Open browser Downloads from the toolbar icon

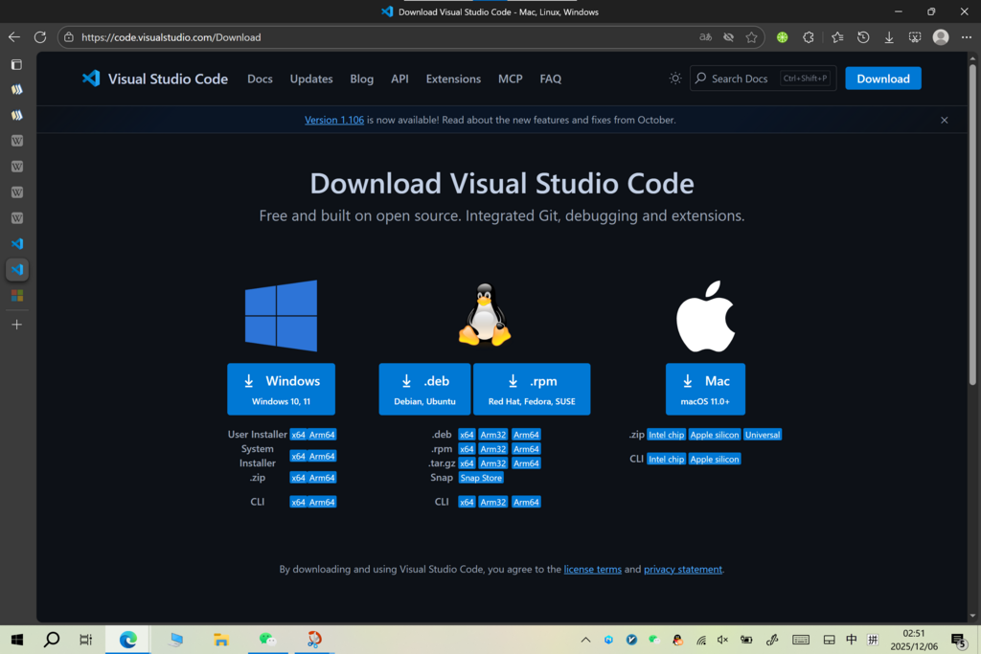(x=889, y=36)
